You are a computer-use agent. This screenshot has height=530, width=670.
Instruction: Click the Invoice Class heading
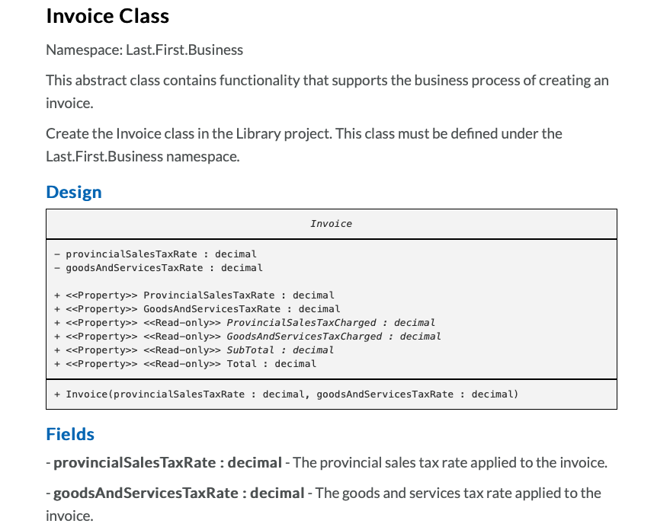pos(107,16)
